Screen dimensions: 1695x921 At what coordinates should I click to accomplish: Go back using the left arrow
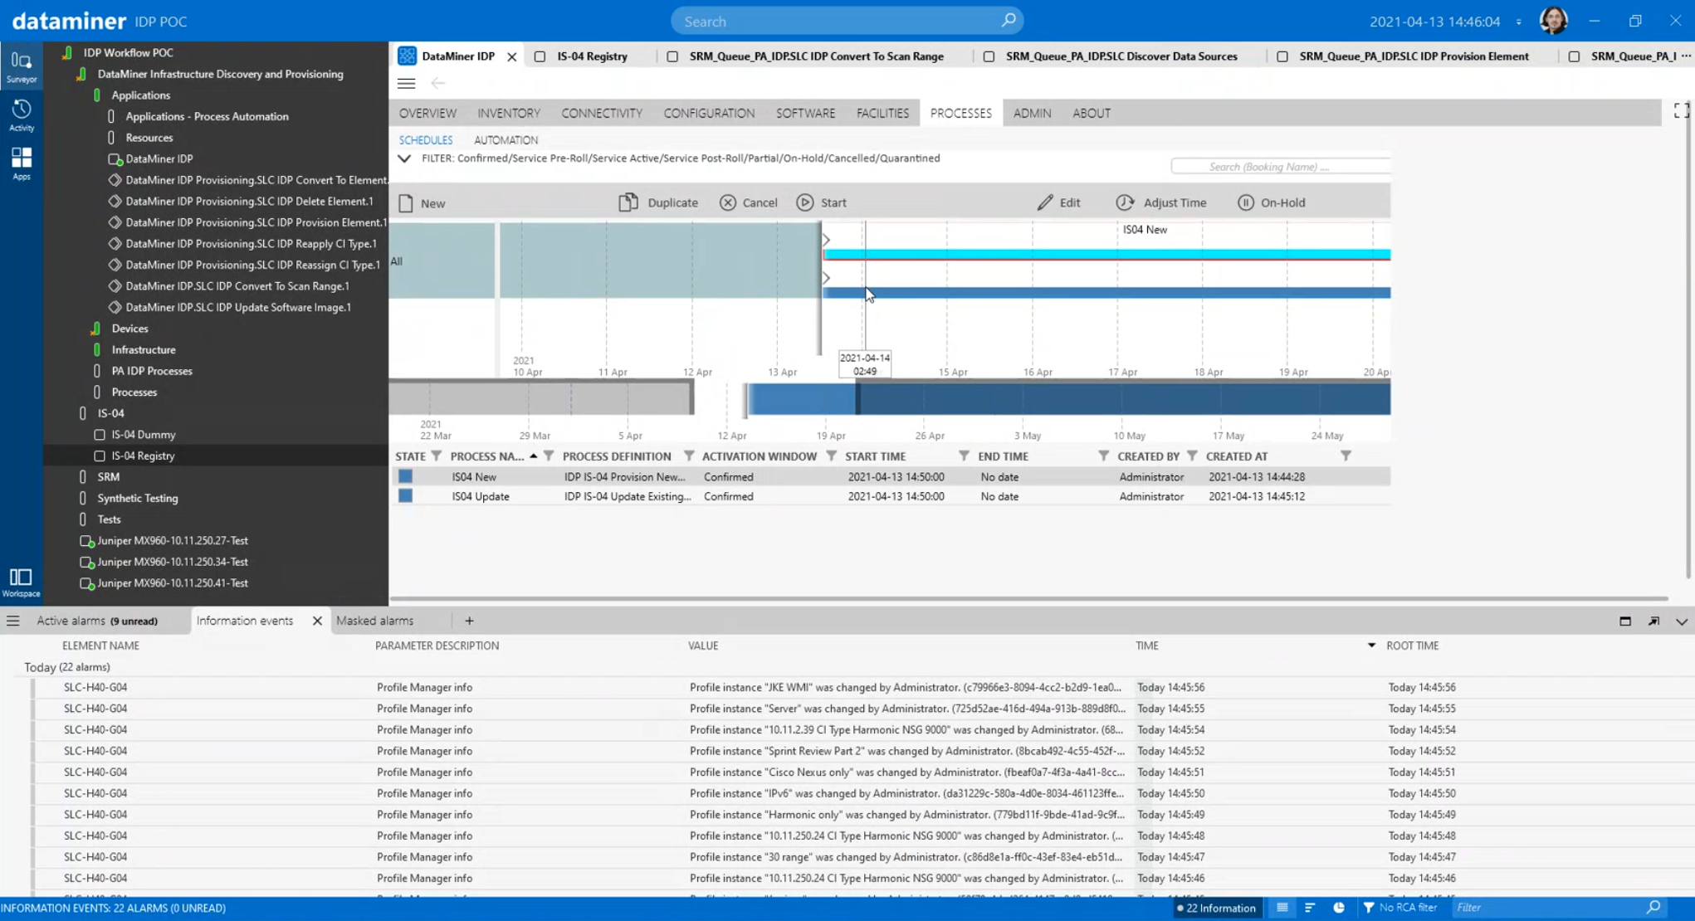438,83
